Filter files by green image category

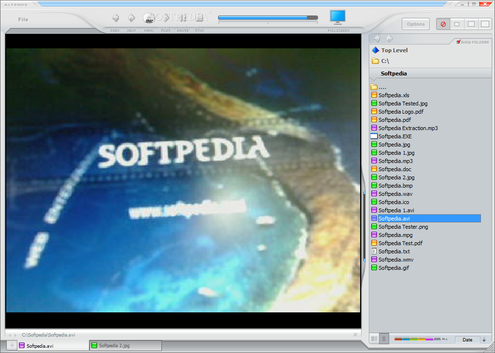(414, 339)
